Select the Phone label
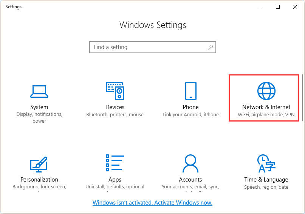 tap(190, 107)
